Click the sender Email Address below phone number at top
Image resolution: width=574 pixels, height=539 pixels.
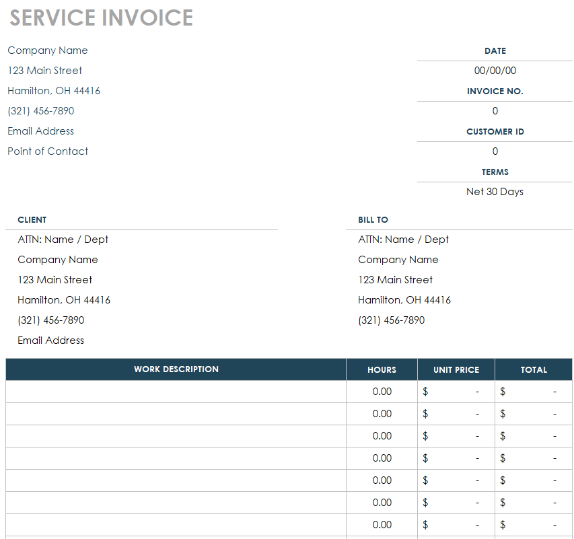[x=41, y=131]
